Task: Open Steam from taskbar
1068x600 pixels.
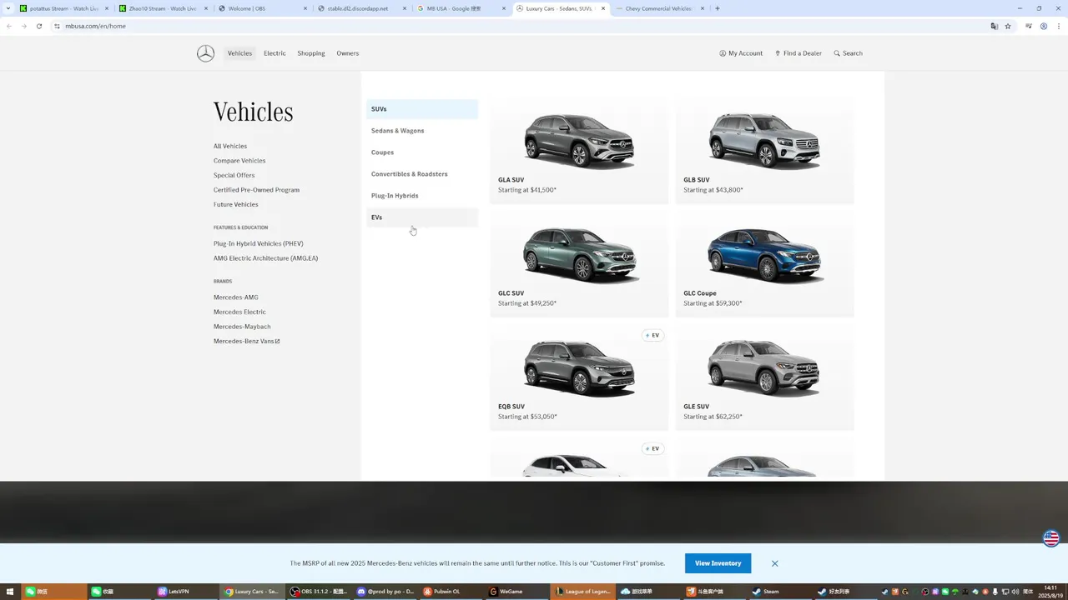Action: [x=780, y=592]
